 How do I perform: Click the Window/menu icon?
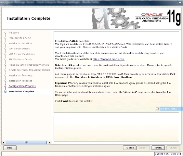pos(157,109)
